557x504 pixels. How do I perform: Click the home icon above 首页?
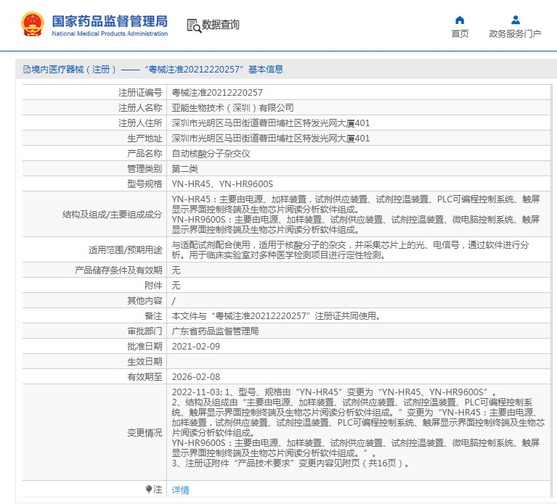[460, 20]
